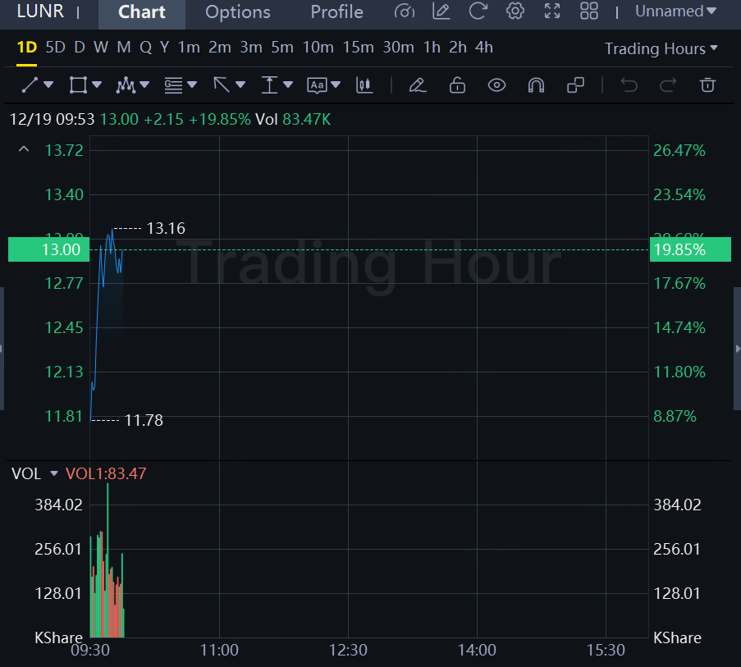This screenshot has width=741, height=667.
Task: Expand the line tools dropdown arrow
Action: [48, 85]
